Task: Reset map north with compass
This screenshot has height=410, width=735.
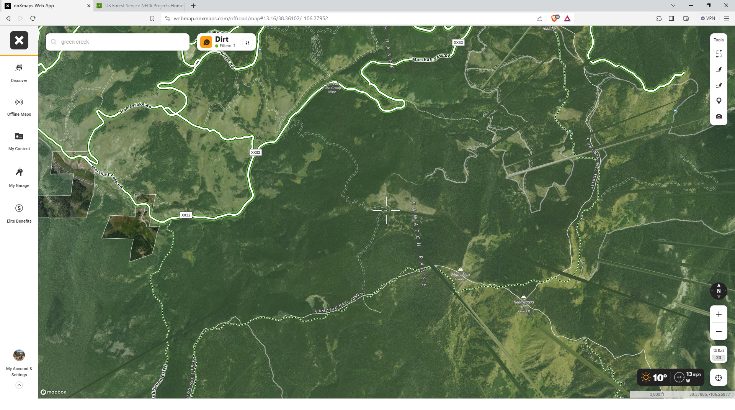Action: 719,291
